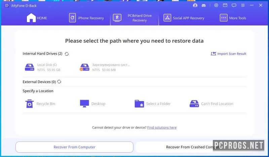269x157 pixels.
Task: Switch to iPhone Recovery tab
Action: click(x=86, y=18)
